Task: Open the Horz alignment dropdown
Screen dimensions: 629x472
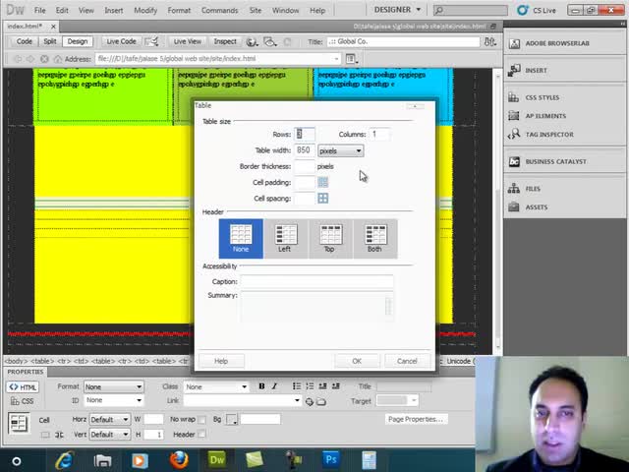Action: coord(109,420)
